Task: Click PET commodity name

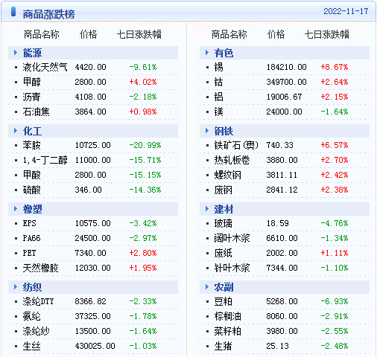Action: 29,253
